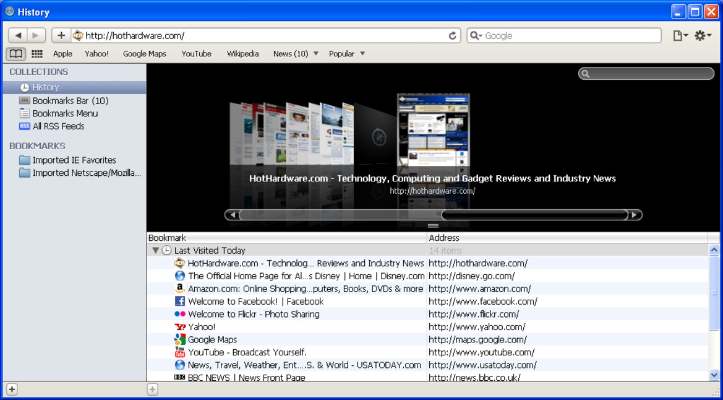The height and width of the screenshot is (400, 723).
Task: Sort by the Bookmark column header
Action: click(287, 238)
